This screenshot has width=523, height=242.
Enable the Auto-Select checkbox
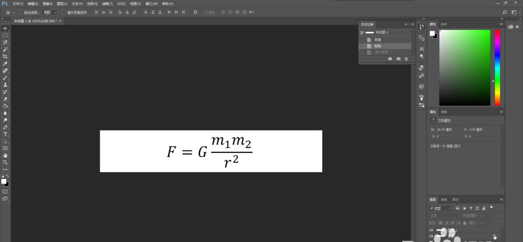point(21,13)
